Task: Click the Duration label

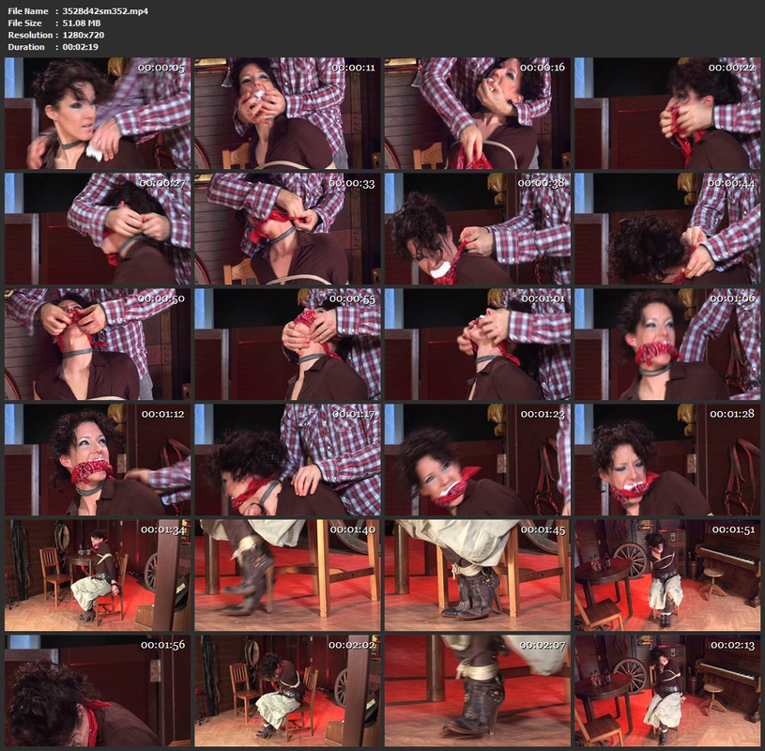Action: [x=26, y=47]
